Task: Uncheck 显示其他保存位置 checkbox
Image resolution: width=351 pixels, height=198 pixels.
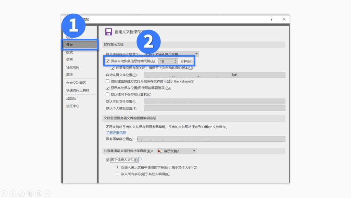Action: [108, 88]
